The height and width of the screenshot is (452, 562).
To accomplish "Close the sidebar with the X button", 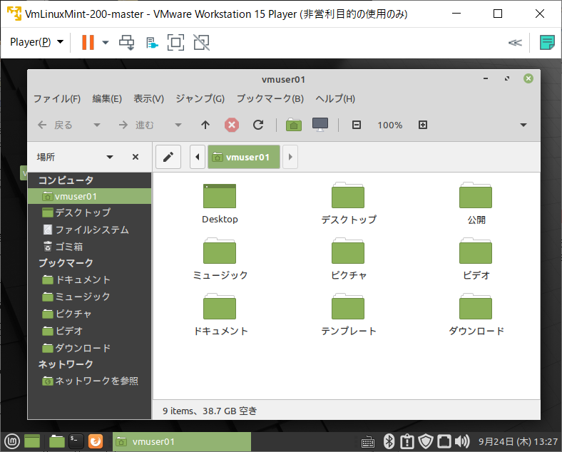I will coord(136,157).
